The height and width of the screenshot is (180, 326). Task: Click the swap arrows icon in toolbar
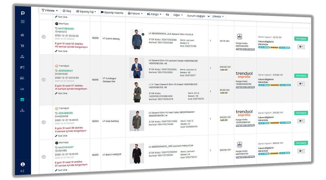167,15
